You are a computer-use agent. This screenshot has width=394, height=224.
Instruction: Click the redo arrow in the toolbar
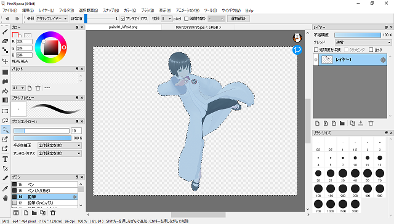[x=17, y=18]
